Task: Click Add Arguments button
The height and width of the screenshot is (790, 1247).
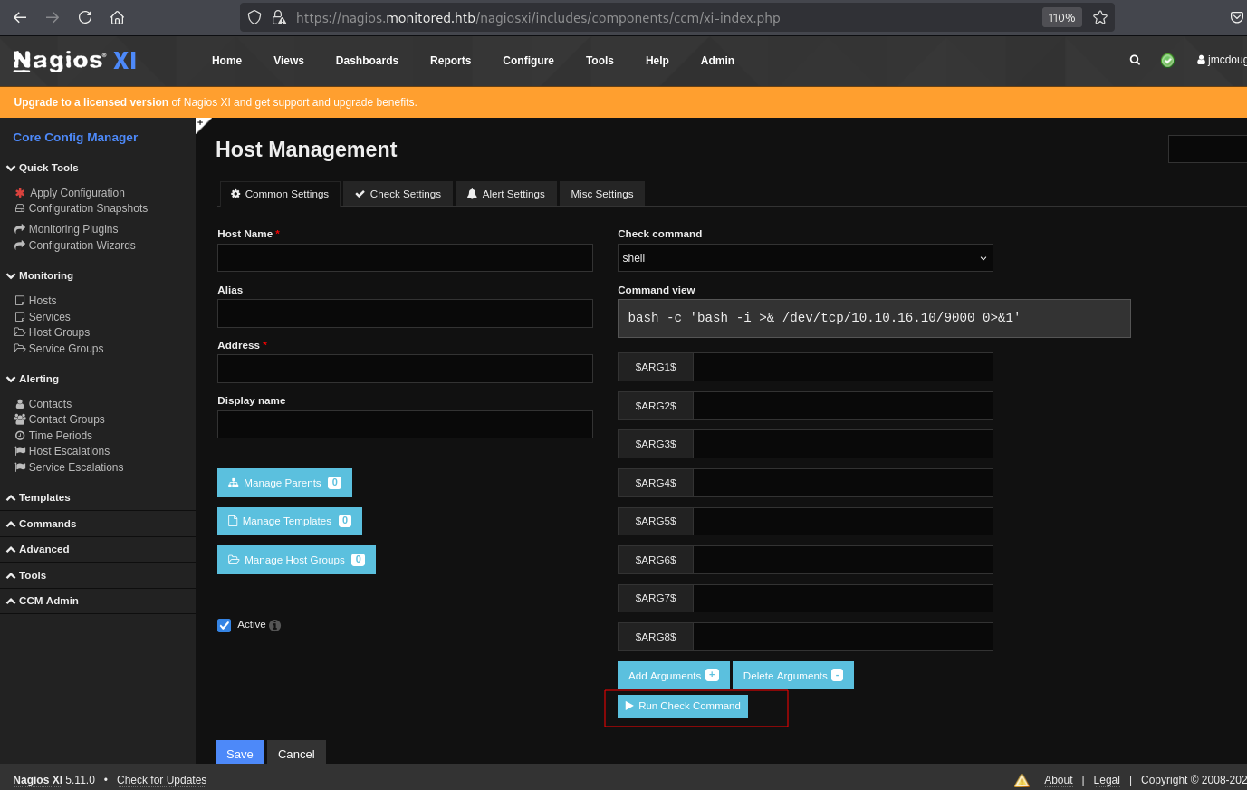Action: click(673, 675)
